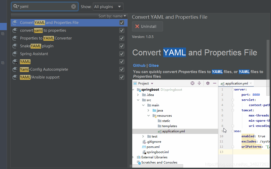The image size is (271, 169).
Task: Click the java source folder icon
Action: pyautogui.click(x=154, y=110)
